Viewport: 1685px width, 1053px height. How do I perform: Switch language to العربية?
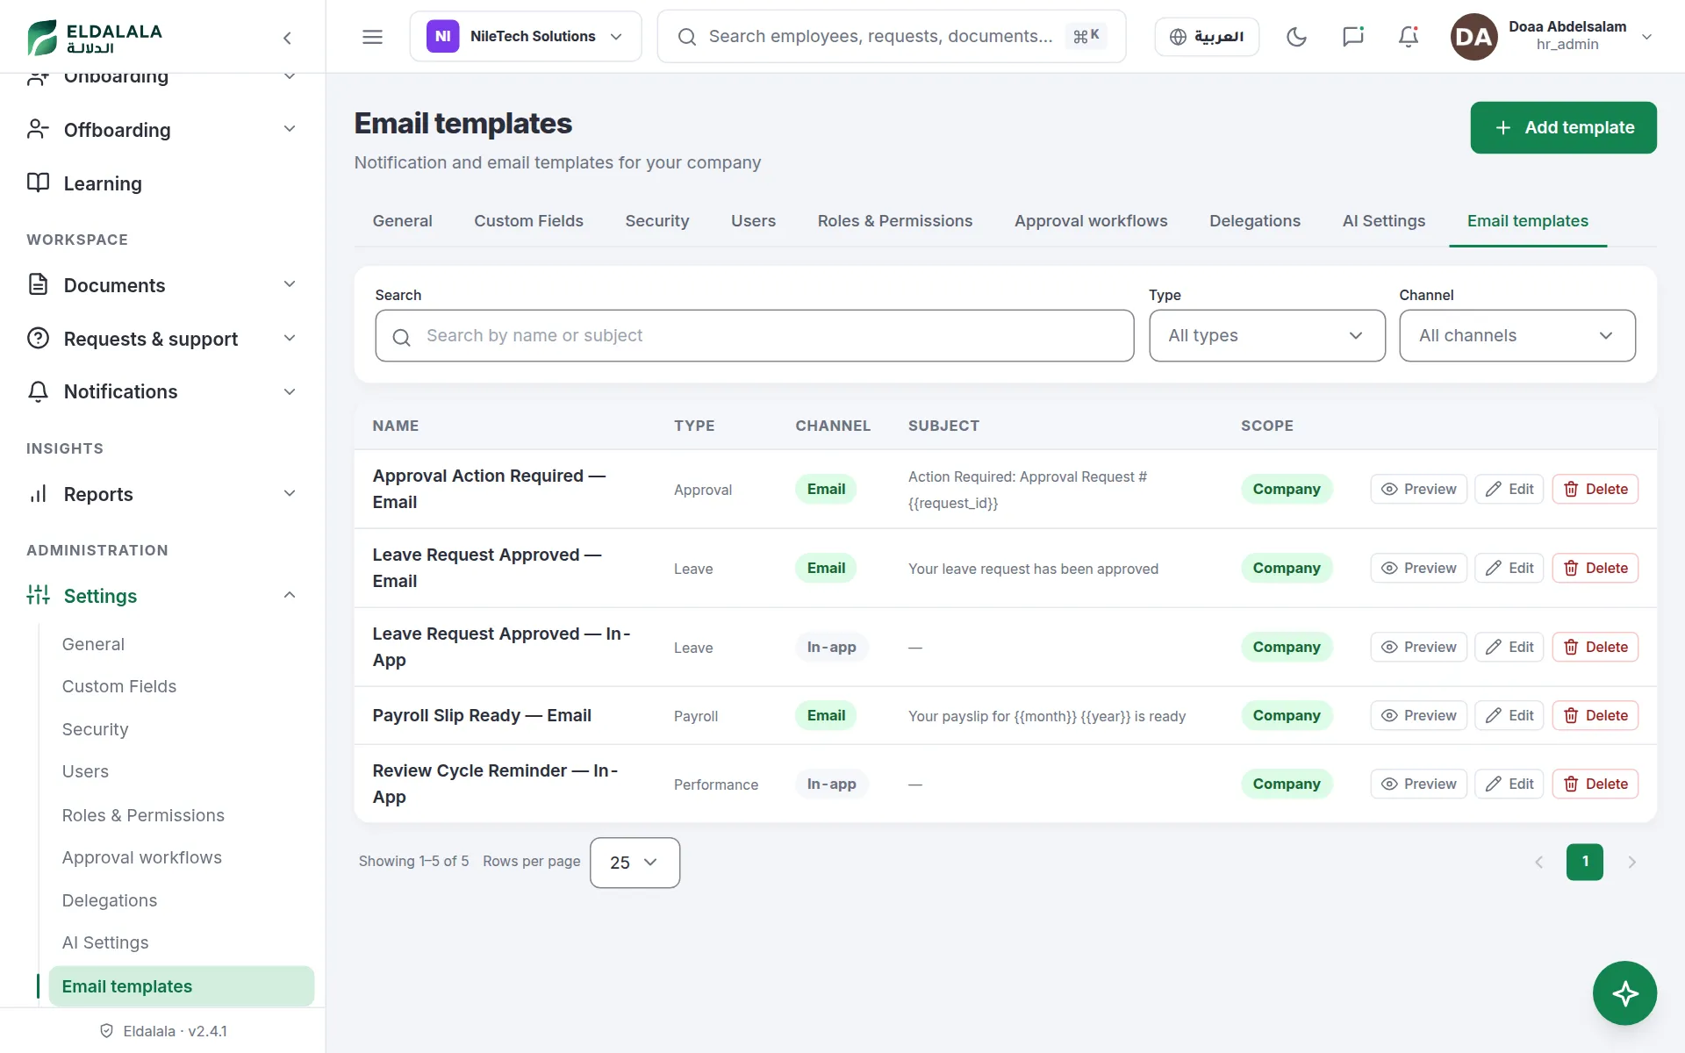pos(1207,37)
